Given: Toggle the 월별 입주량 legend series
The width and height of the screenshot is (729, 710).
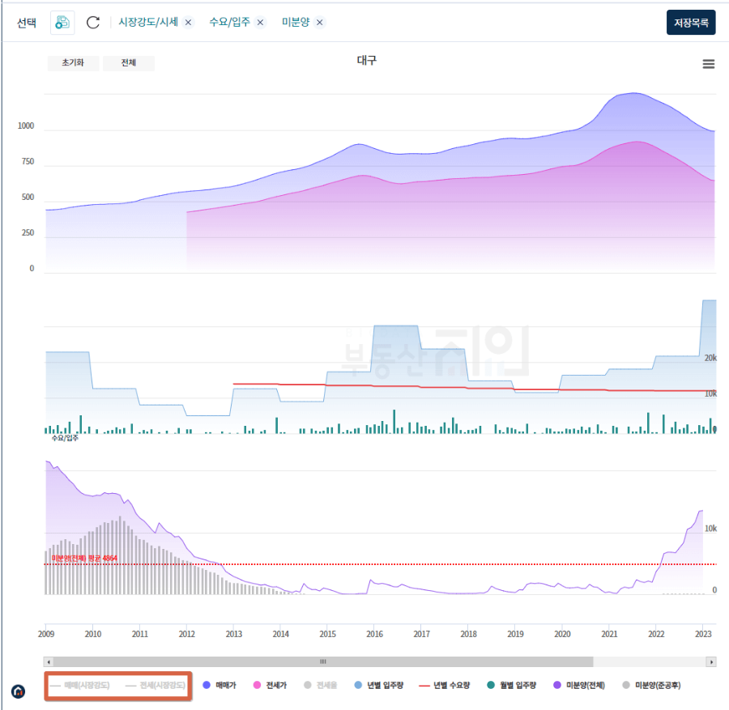Looking at the screenshot, I should click(x=511, y=686).
